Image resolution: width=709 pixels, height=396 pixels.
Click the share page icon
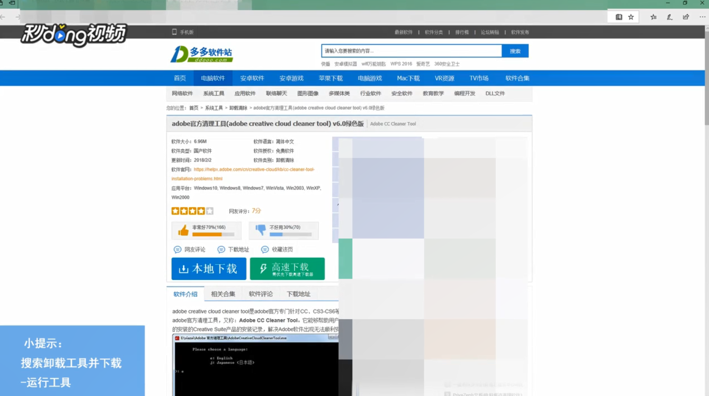tap(686, 17)
